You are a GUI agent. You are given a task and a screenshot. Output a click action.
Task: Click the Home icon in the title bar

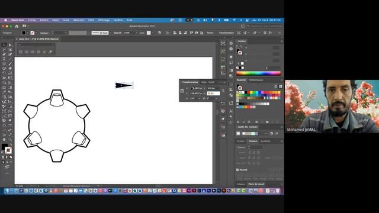pyautogui.click(x=17, y=26)
